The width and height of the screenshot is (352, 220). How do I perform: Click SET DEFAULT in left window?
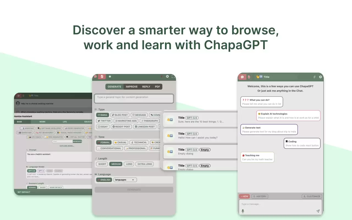pyautogui.click(x=24, y=192)
